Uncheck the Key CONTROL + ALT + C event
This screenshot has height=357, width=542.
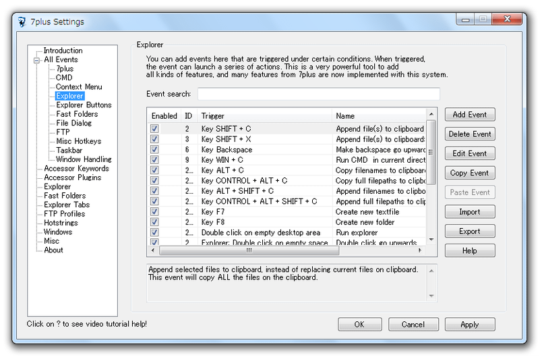[154, 181]
